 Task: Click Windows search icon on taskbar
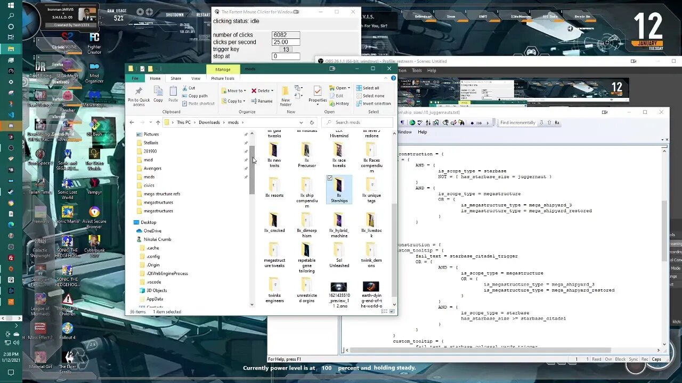coord(11,16)
